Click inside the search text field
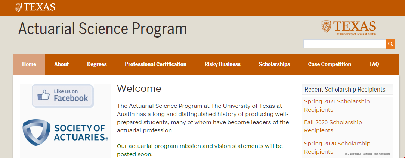Screen dimensions: 405x158 coord(344,44)
